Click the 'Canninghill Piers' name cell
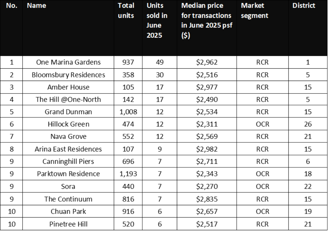This screenshot has height=231, width=329. point(68,162)
